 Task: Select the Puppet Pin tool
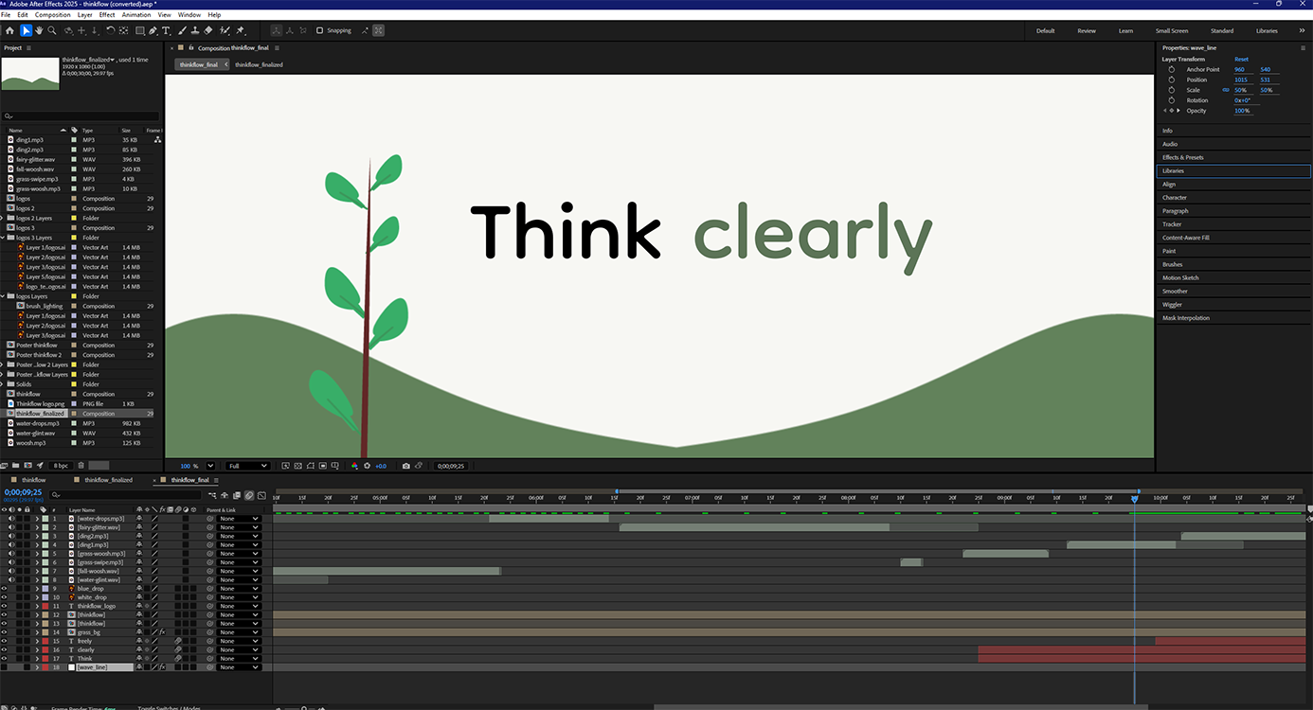241,30
